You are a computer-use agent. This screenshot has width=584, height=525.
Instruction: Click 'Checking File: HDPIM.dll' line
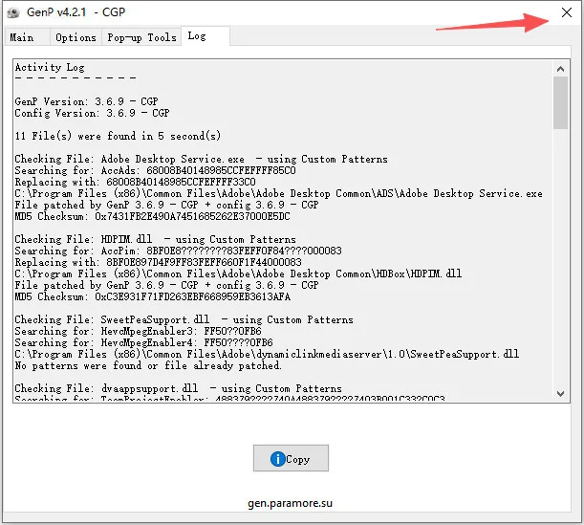pyautogui.click(x=155, y=239)
